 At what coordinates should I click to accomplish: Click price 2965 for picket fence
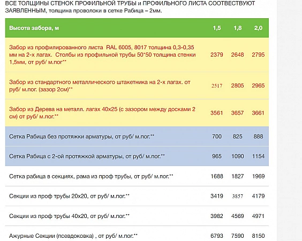click(x=258, y=86)
